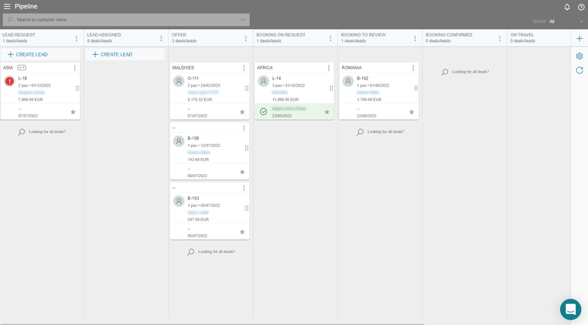Screen dimensions: 588x325
Task: Click the avatar icon on O-111 card
Action: click(x=179, y=81)
